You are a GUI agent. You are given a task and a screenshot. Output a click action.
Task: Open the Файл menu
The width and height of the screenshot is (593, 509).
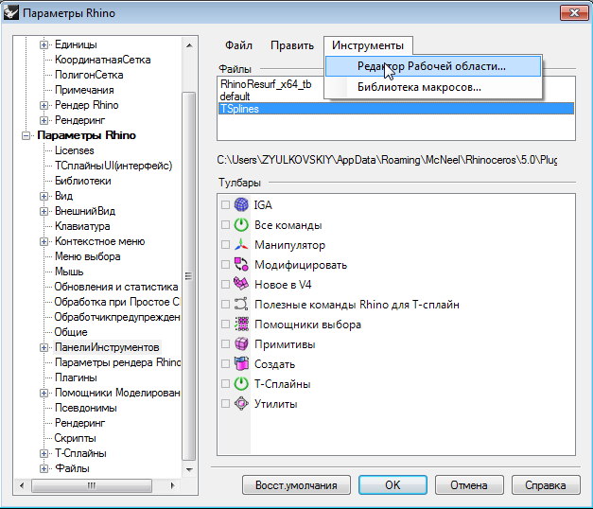(238, 45)
